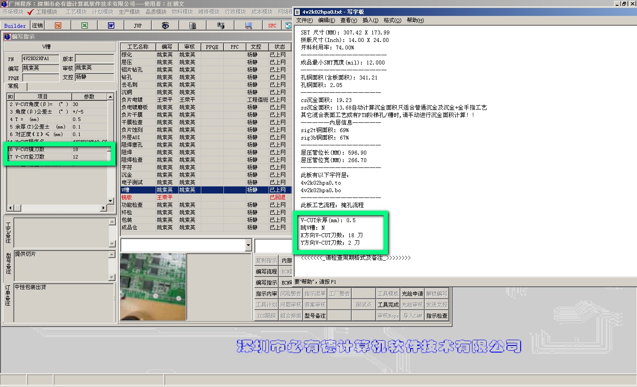Viewport: 637px width, 387px height.
Task: Click the parameter list scroll-right arrow
Action: click(x=104, y=208)
